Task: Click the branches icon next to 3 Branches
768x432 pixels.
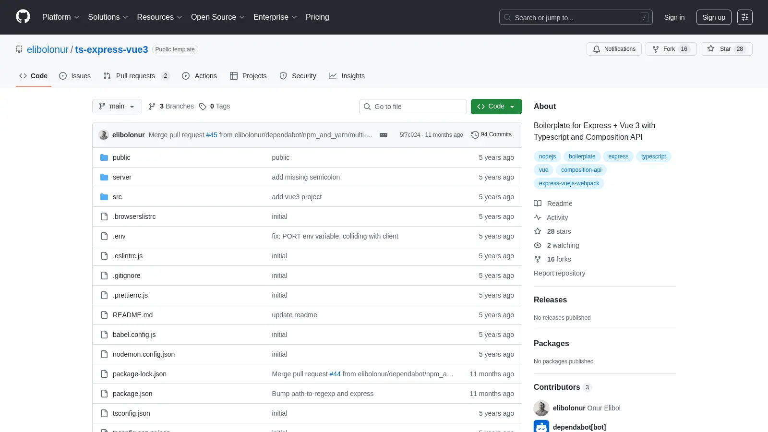Action: [x=152, y=107]
